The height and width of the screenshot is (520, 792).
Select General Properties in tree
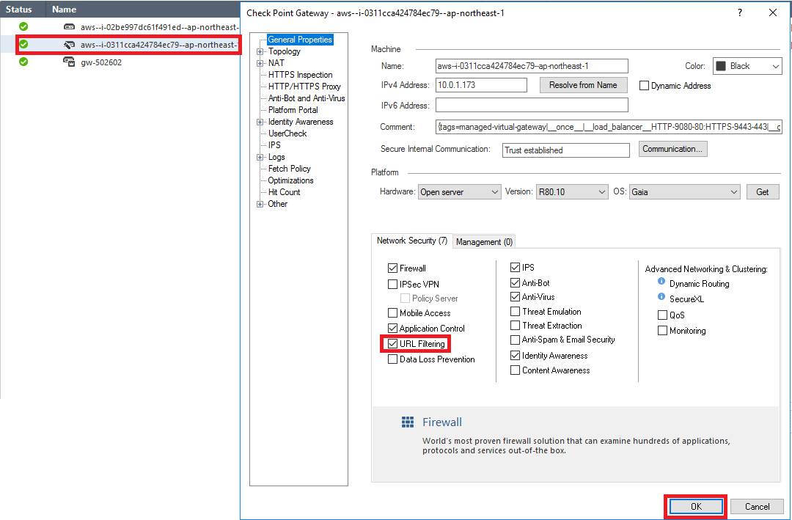300,40
